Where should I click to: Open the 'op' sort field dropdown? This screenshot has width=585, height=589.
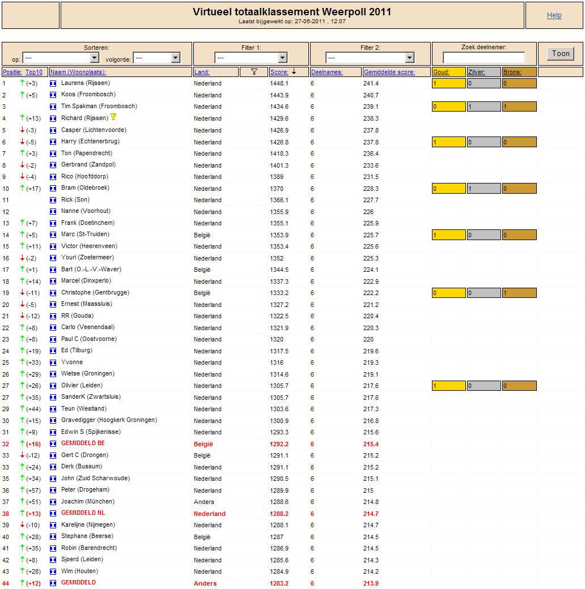pyautogui.click(x=61, y=58)
